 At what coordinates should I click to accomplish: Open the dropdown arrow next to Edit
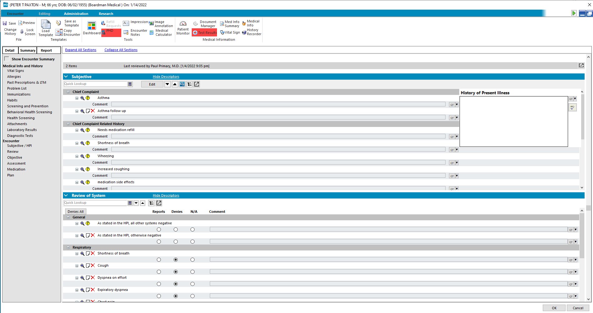pyautogui.click(x=167, y=84)
